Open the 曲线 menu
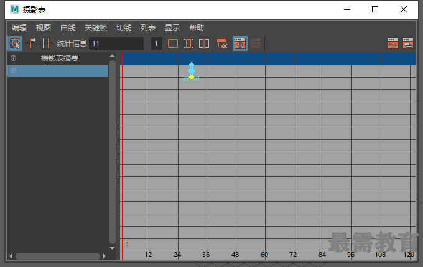Viewport: 423px width, 267px height. 68,28
